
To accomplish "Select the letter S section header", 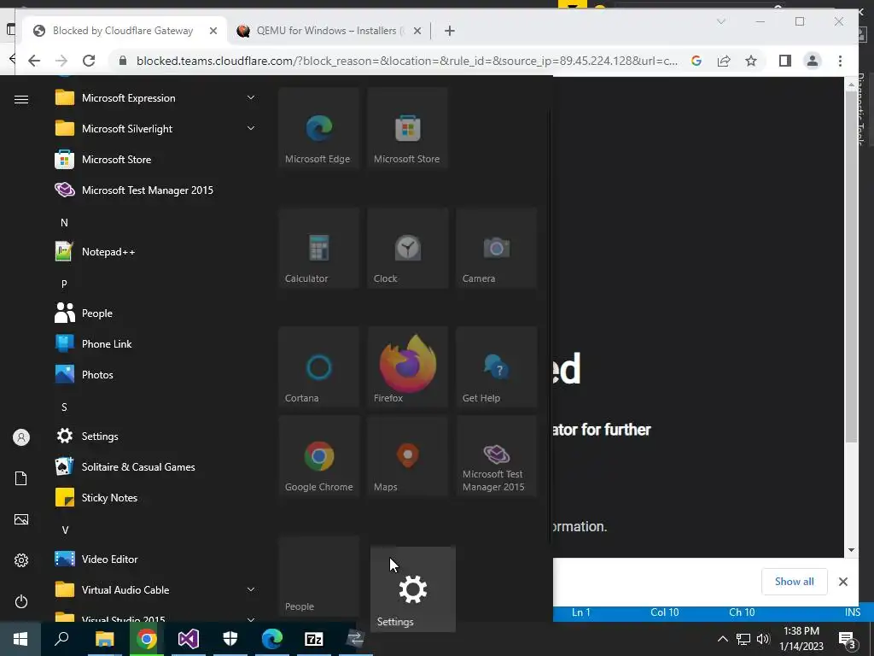I will (x=64, y=407).
